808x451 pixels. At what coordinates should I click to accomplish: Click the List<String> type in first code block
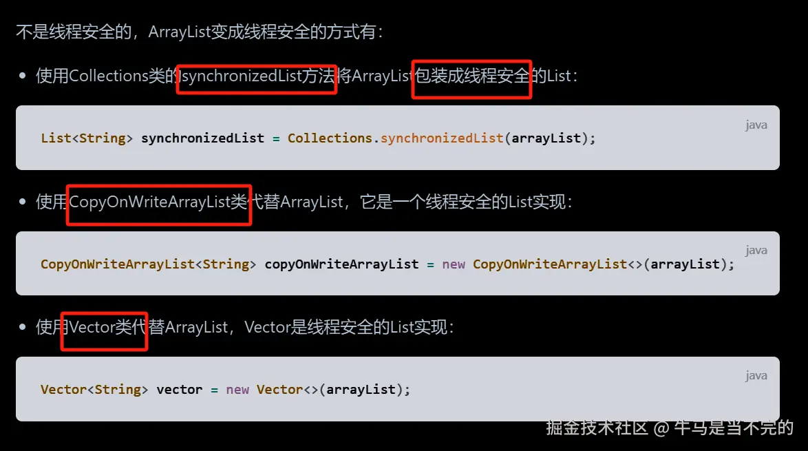pyautogui.click(x=87, y=138)
